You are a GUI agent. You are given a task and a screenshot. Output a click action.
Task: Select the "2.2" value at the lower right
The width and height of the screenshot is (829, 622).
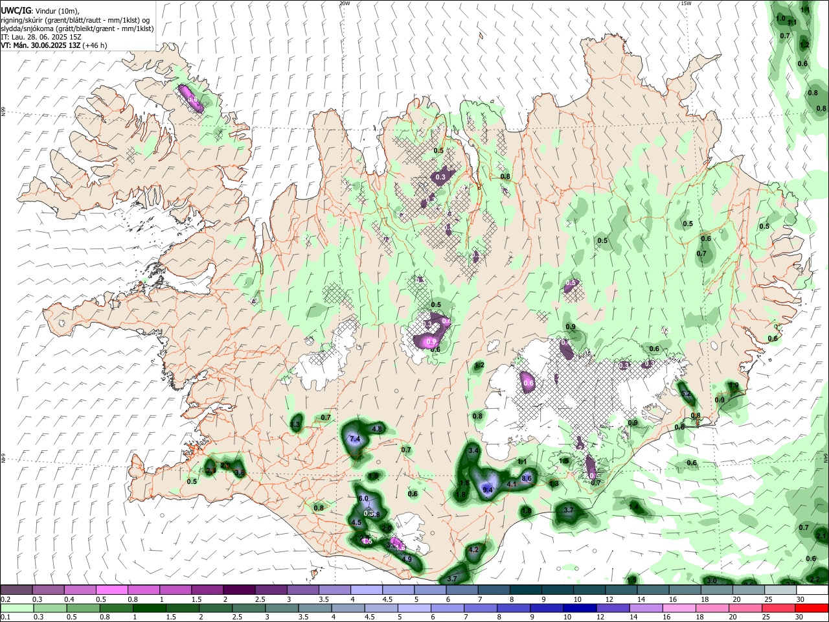[815, 579]
